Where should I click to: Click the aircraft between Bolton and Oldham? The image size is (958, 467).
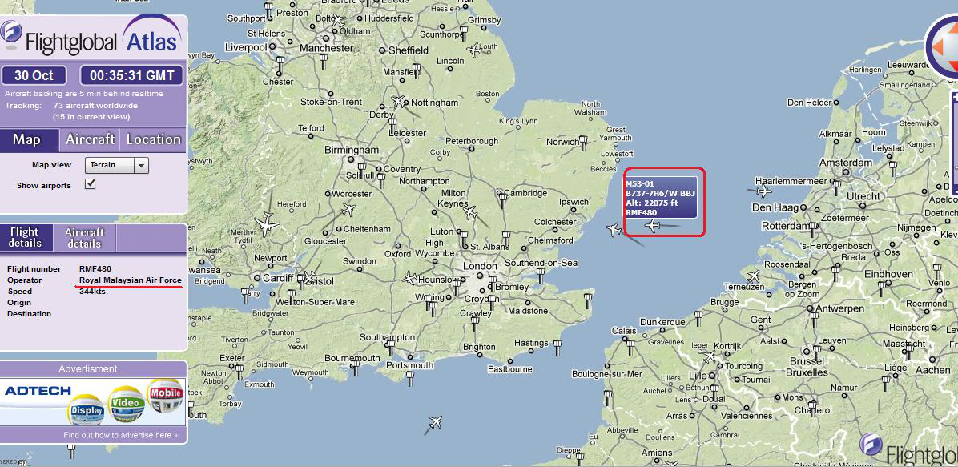338,20
